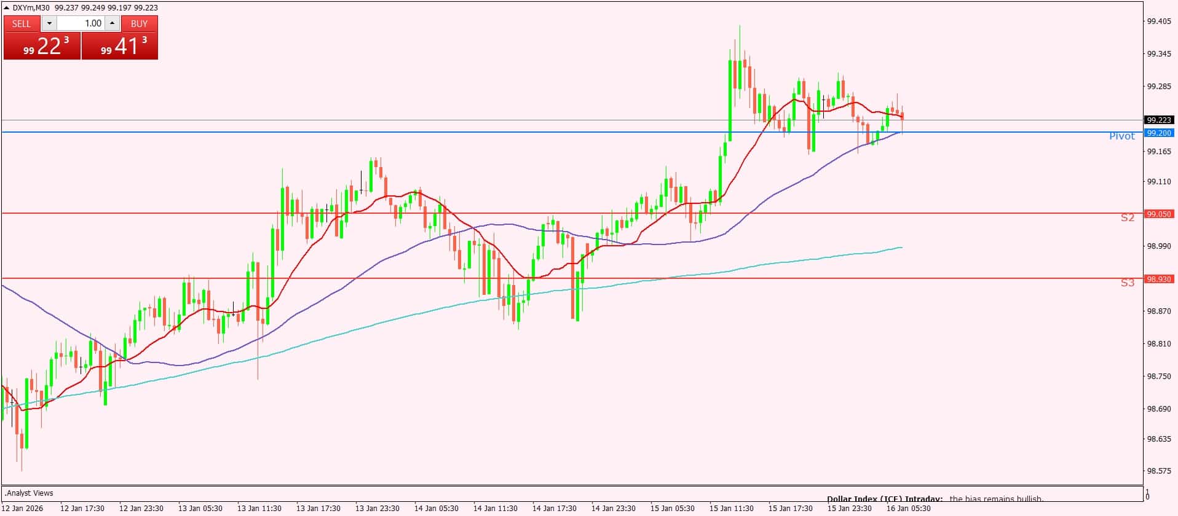Click the SELL button
The height and width of the screenshot is (516, 1178).
click(22, 23)
